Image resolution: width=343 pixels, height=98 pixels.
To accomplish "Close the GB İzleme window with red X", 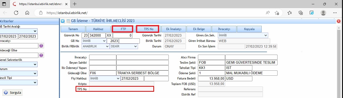I will pos(339,22).
